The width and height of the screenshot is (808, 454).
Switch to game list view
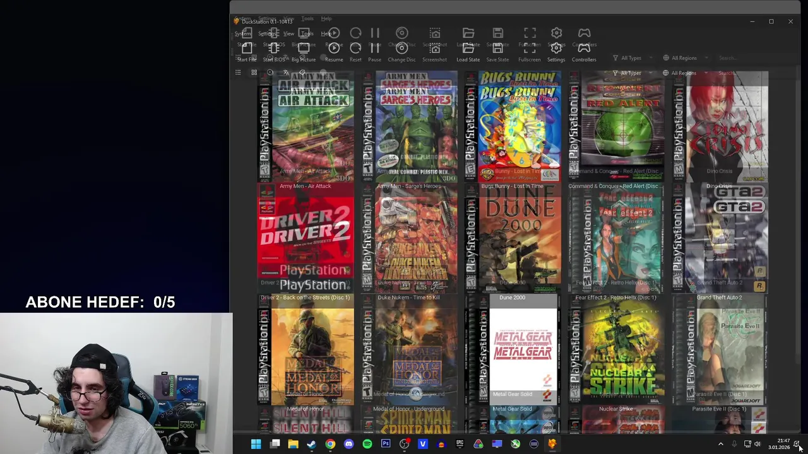238,73
